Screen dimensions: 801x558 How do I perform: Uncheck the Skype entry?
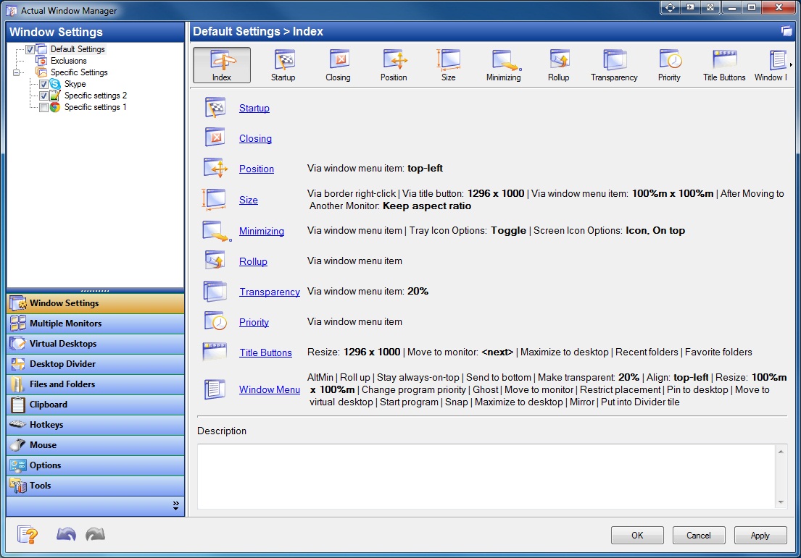pyautogui.click(x=43, y=84)
